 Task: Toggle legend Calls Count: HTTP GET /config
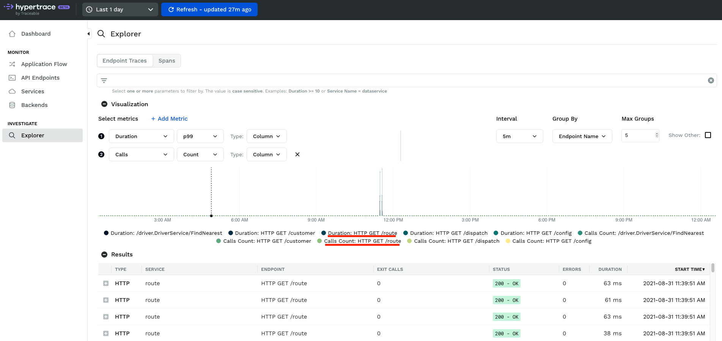[549, 241]
